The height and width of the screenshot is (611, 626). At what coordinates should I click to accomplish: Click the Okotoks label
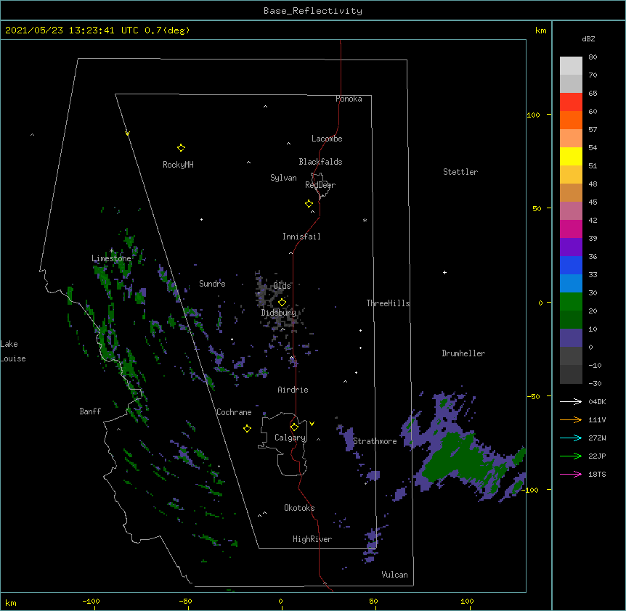coord(299,508)
